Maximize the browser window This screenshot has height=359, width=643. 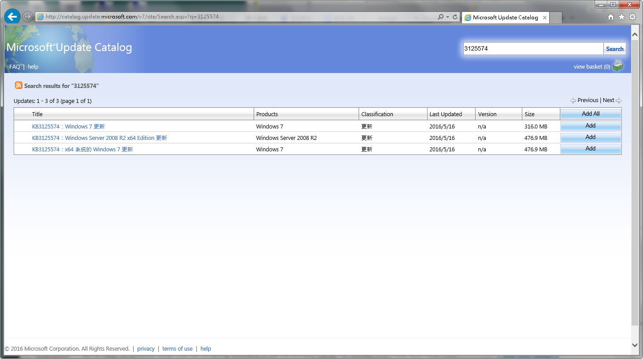613,5
